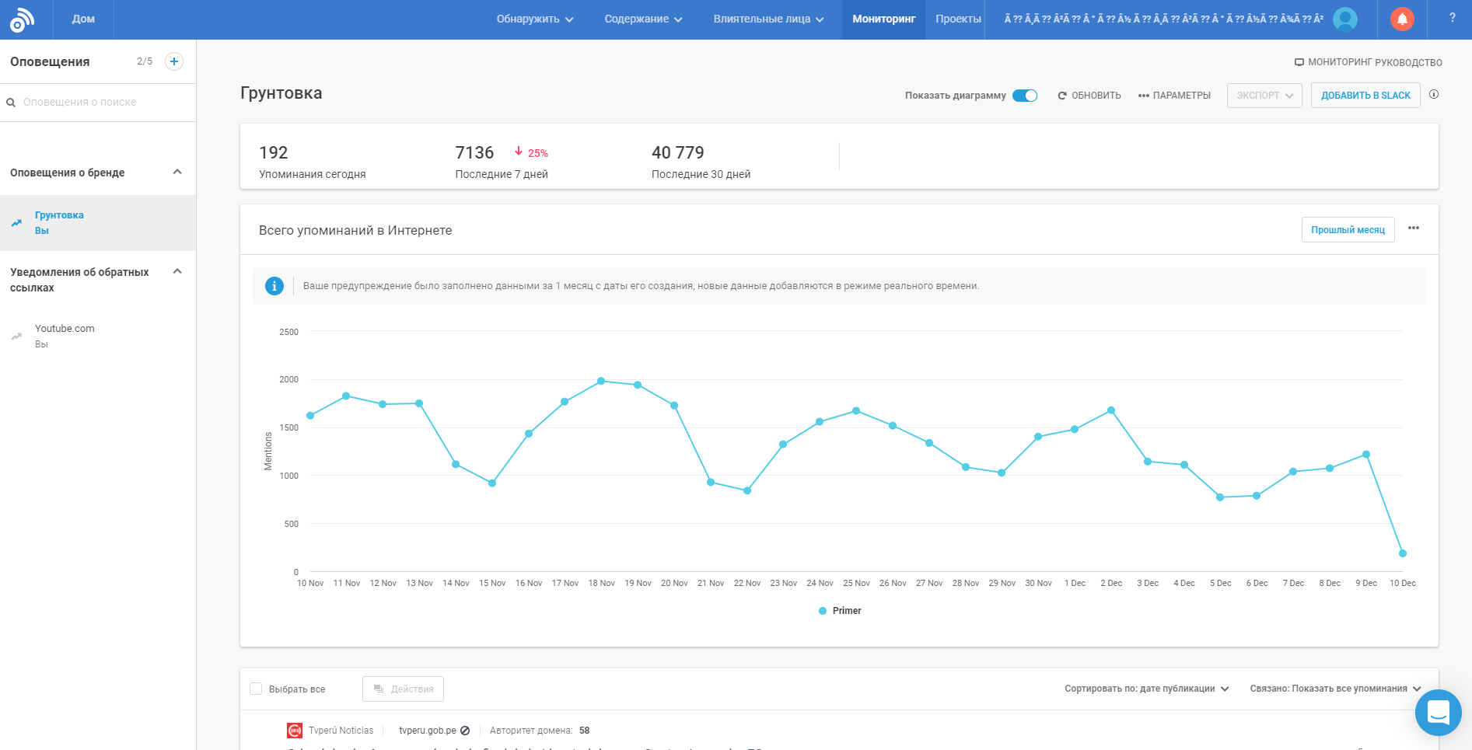
Task: Check the Выбрать все checkbox
Action: (256, 689)
